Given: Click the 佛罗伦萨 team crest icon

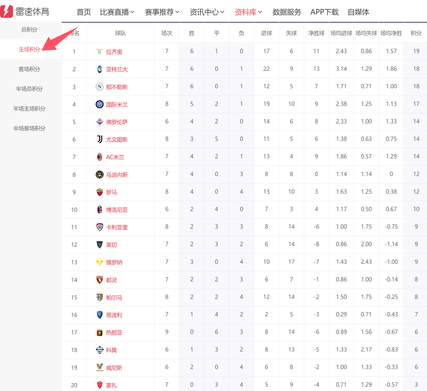Looking at the screenshot, I should (100, 122).
